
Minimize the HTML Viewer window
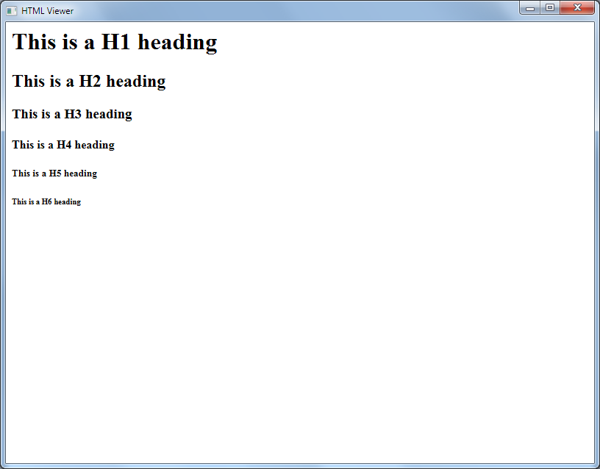pyautogui.click(x=530, y=7)
